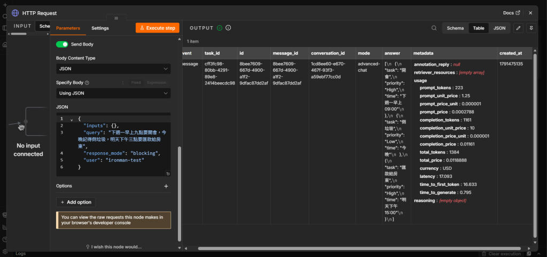The width and height of the screenshot is (547, 257).
Task: Click the created_at column header
Action: (x=514, y=53)
